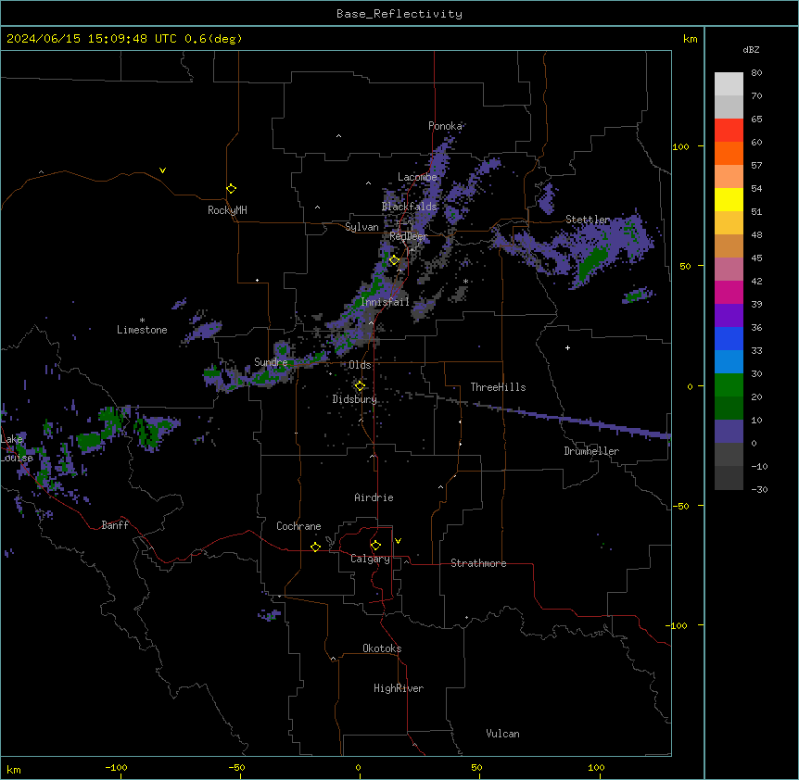The image size is (799, 780).
Task: Pick the yellow 51-54 dBZ legend swatch
Action: point(729,199)
